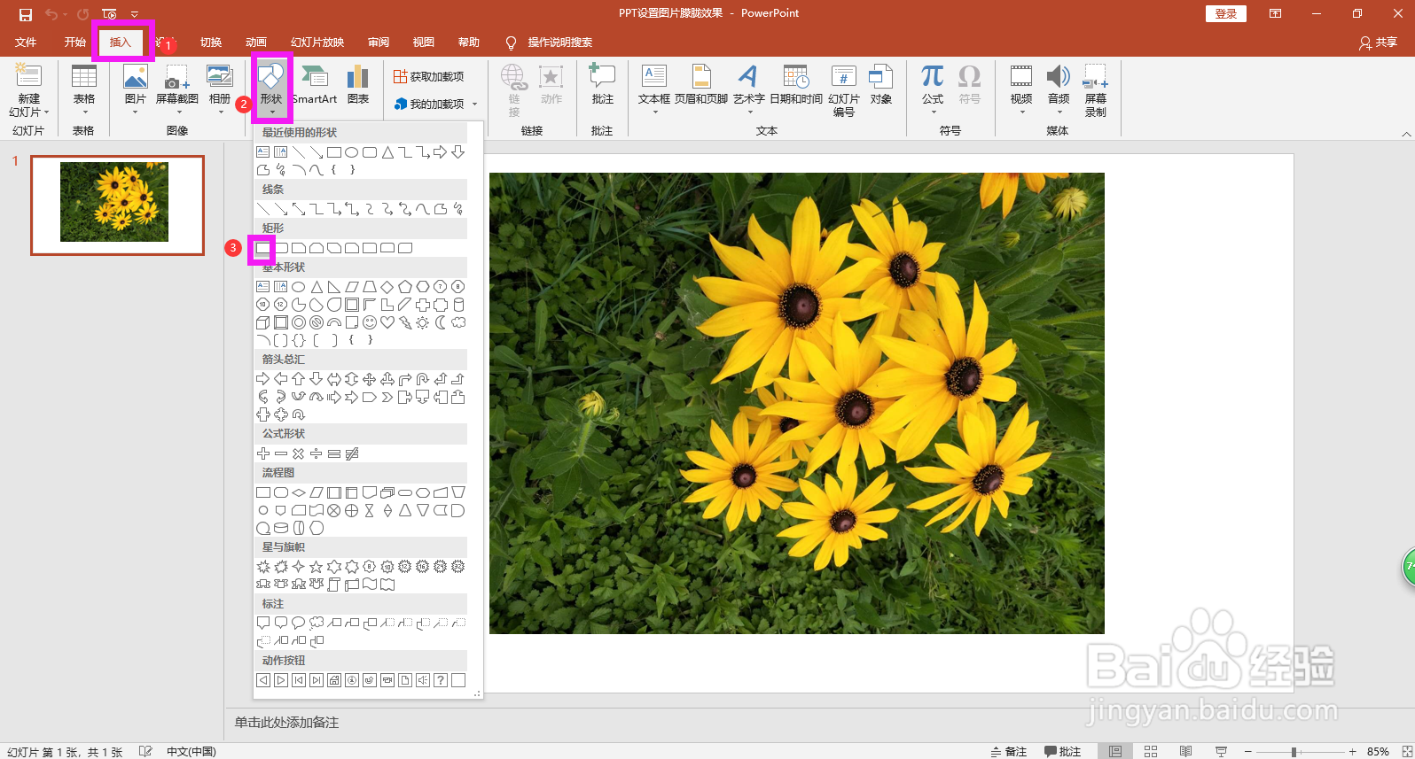Select slide 1 thumbnail in the panel
The image size is (1415, 759).
pos(117,205)
